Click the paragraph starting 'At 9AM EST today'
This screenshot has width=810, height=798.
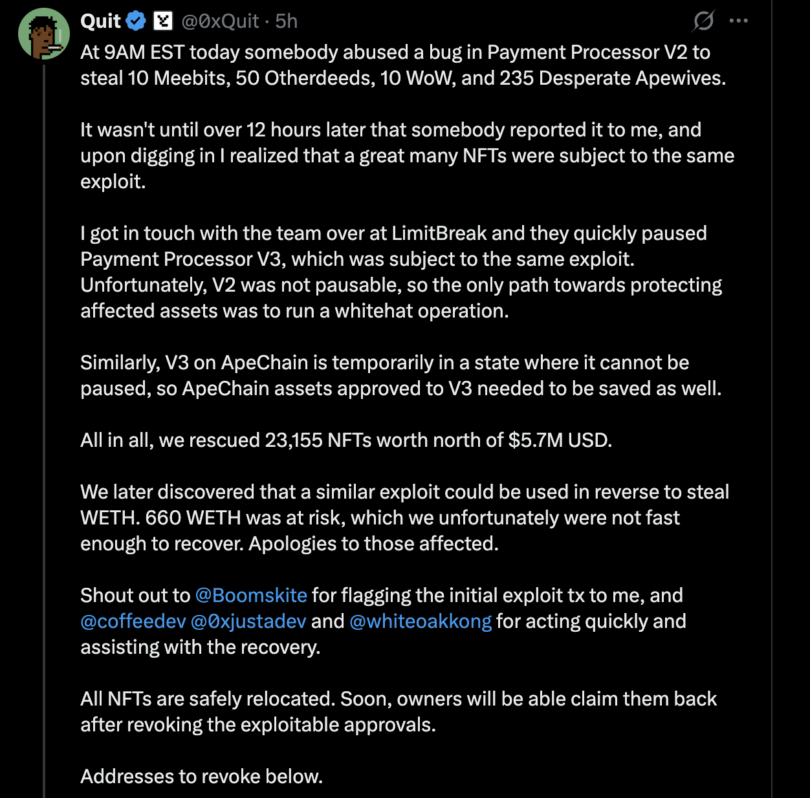(403, 65)
